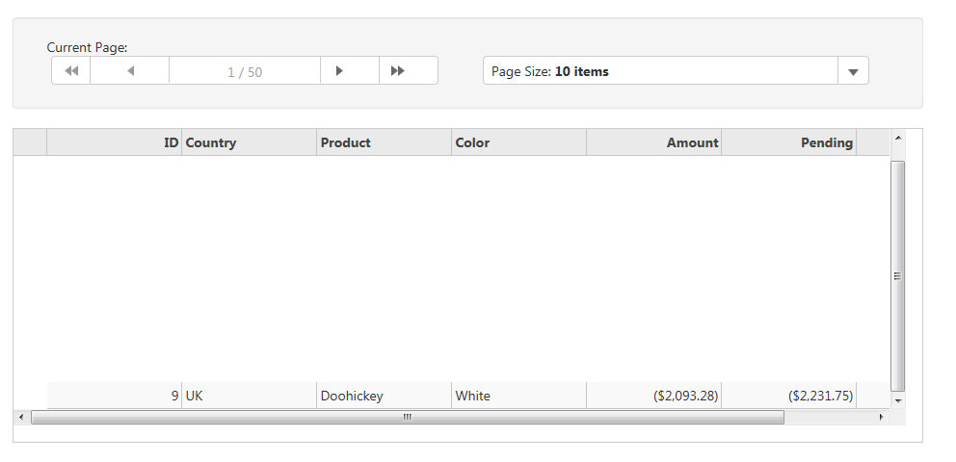Sort by the Color column header
Screen dimensions: 956x462
click(x=518, y=142)
